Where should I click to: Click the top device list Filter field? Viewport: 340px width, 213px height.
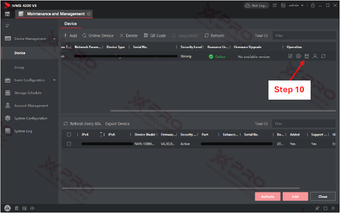(x=304, y=36)
